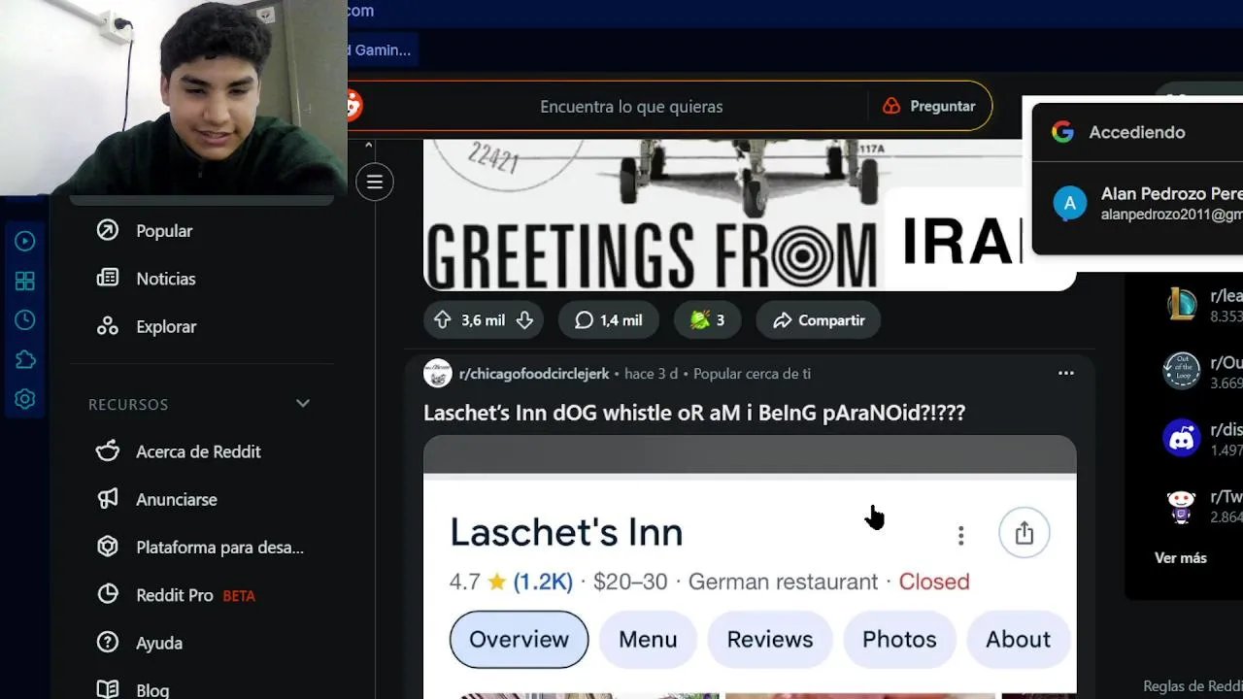The image size is (1243, 699).
Task: Click Plataforma para desarrolladores hexagon icon
Action: [108, 547]
